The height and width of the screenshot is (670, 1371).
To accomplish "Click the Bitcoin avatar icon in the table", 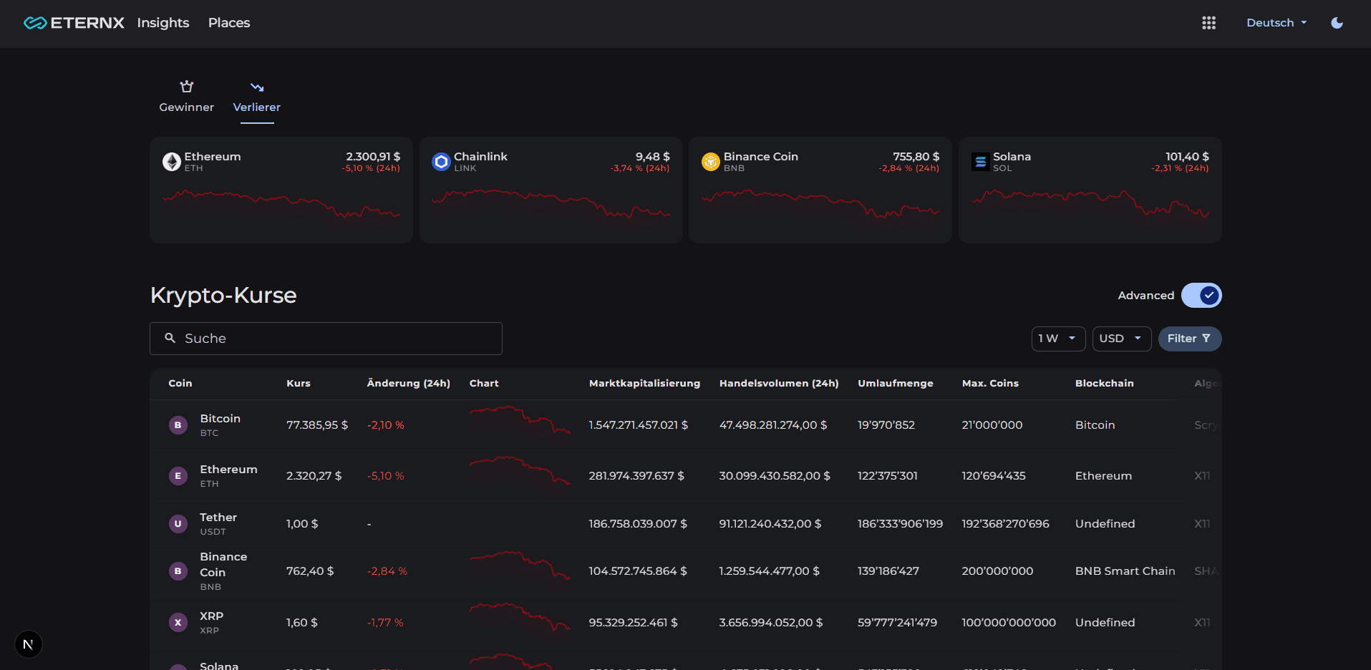I will (178, 425).
